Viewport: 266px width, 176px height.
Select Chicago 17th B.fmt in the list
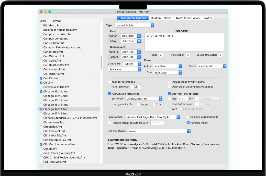(56, 114)
